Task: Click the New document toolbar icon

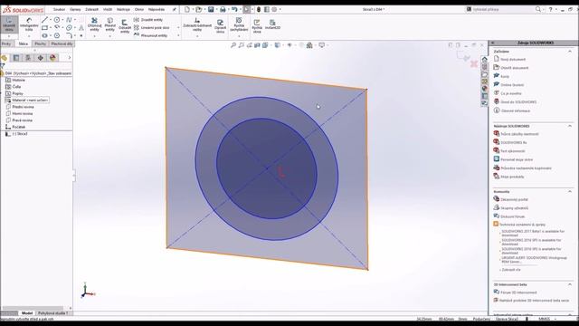Action: click(187, 9)
